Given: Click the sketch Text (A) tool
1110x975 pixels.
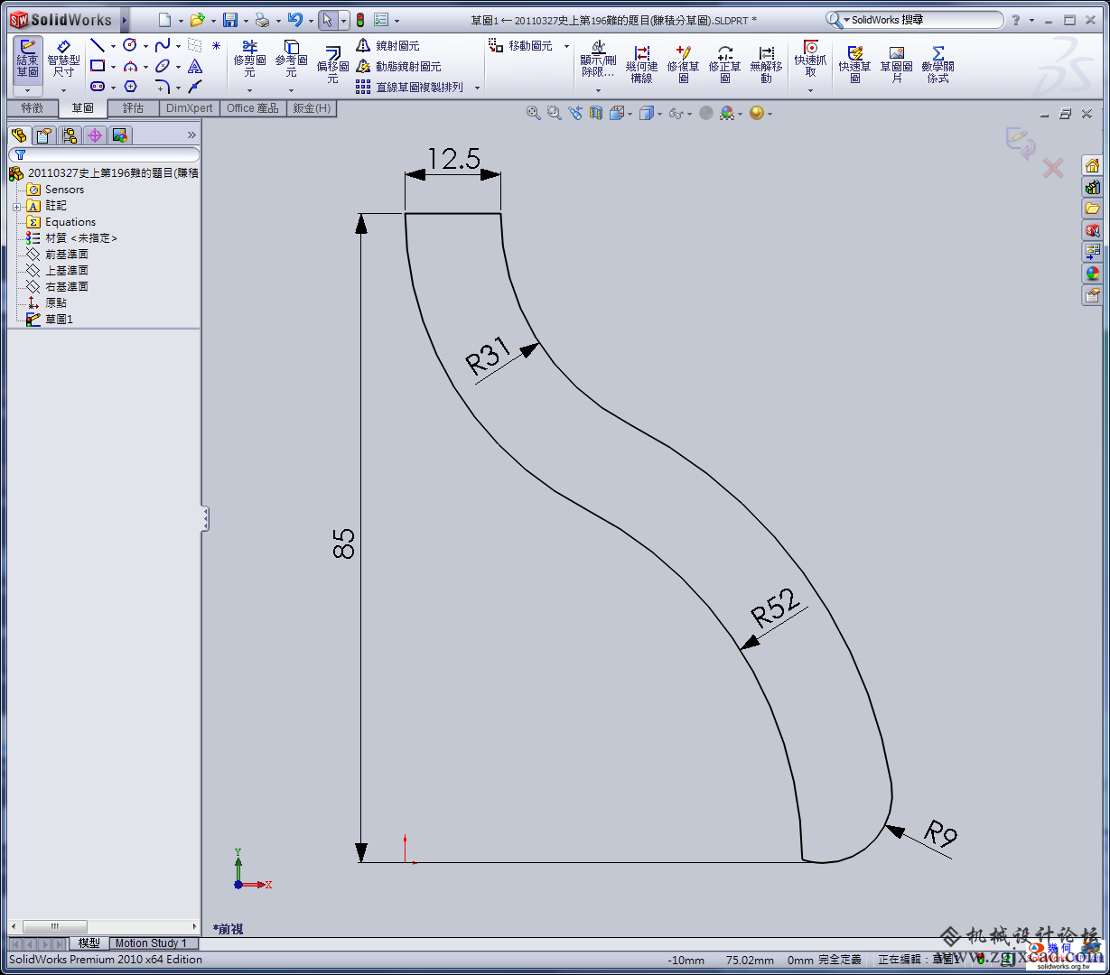Looking at the screenshot, I should 195,66.
